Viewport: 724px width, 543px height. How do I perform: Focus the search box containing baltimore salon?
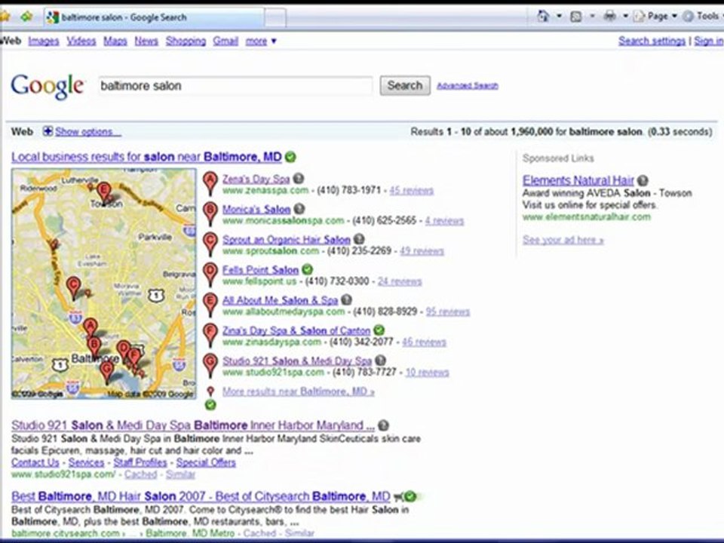(x=235, y=86)
